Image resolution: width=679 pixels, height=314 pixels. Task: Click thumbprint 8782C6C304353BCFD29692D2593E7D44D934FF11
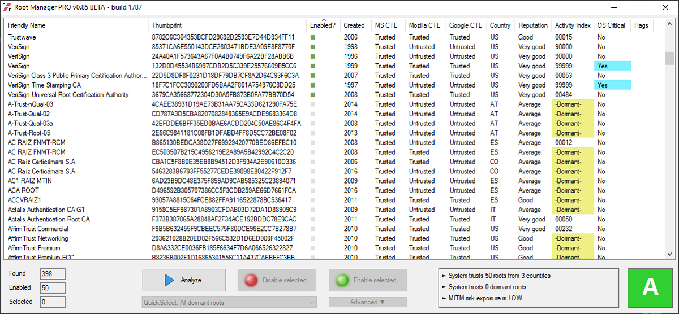point(224,37)
